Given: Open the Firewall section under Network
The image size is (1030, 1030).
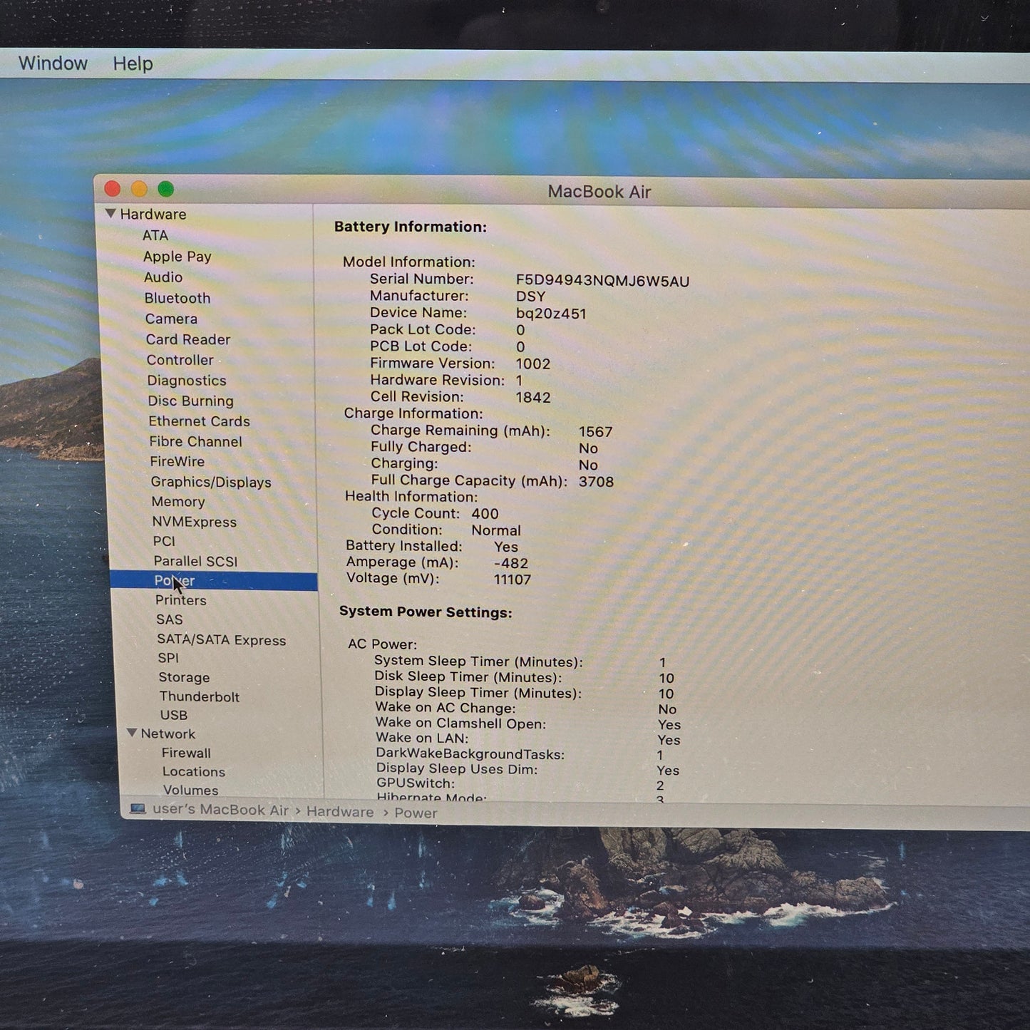Looking at the screenshot, I should tap(186, 753).
